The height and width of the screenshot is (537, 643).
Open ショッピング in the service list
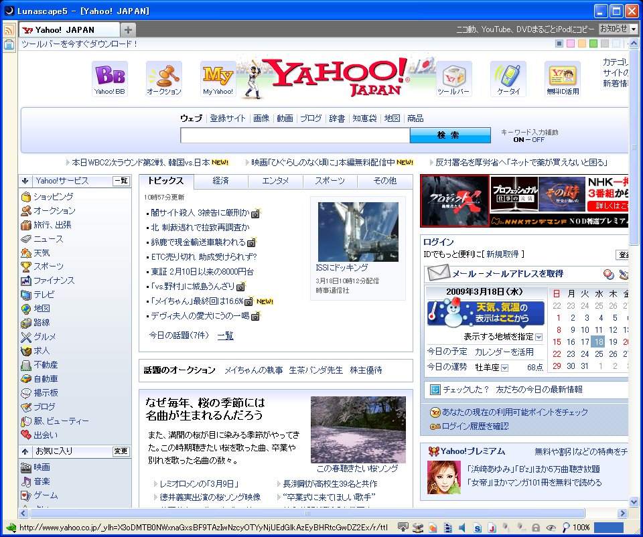(54, 197)
